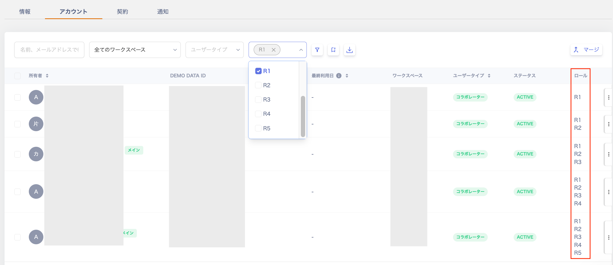Sort by 所有者 column arrows
613x265 pixels.
[47, 76]
